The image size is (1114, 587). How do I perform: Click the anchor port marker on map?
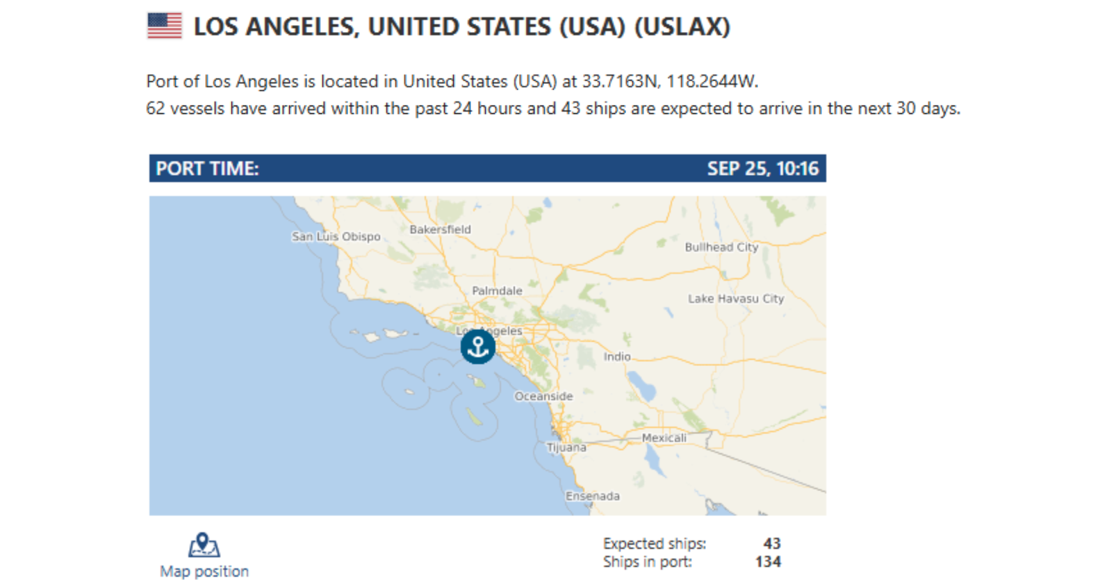point(478,347)
